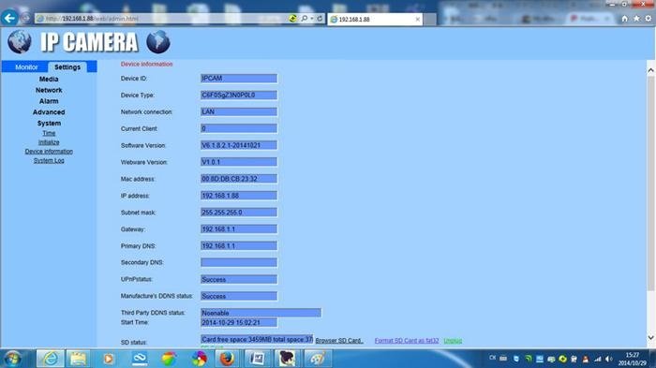Open the System Log link
Image resolution: width=656 pixels, height=368 pixels.
[x=49, y=160]
